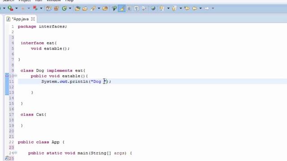Click the Next Annotation icon
This screenshot has height=161, width=287.
point(162,8)
